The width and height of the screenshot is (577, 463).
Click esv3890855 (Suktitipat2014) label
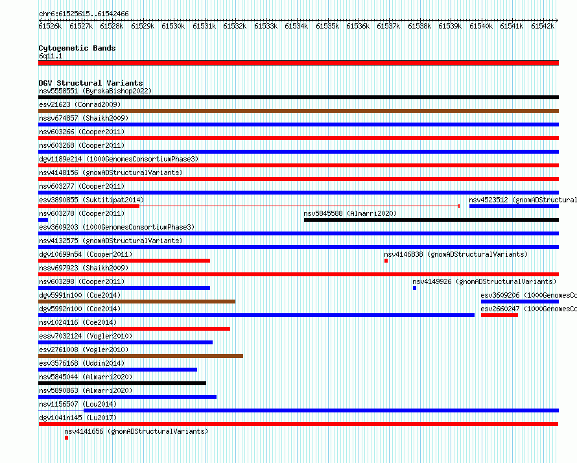point(91,200)
